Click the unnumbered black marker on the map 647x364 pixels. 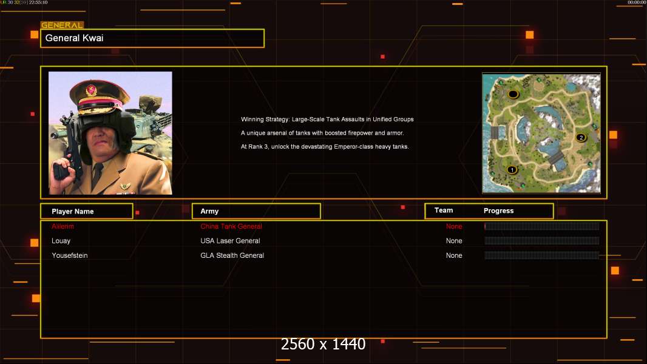click(513, 95)
